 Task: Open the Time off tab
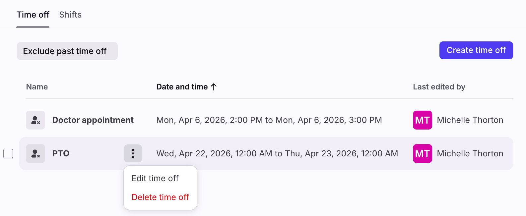pos(33,15)
